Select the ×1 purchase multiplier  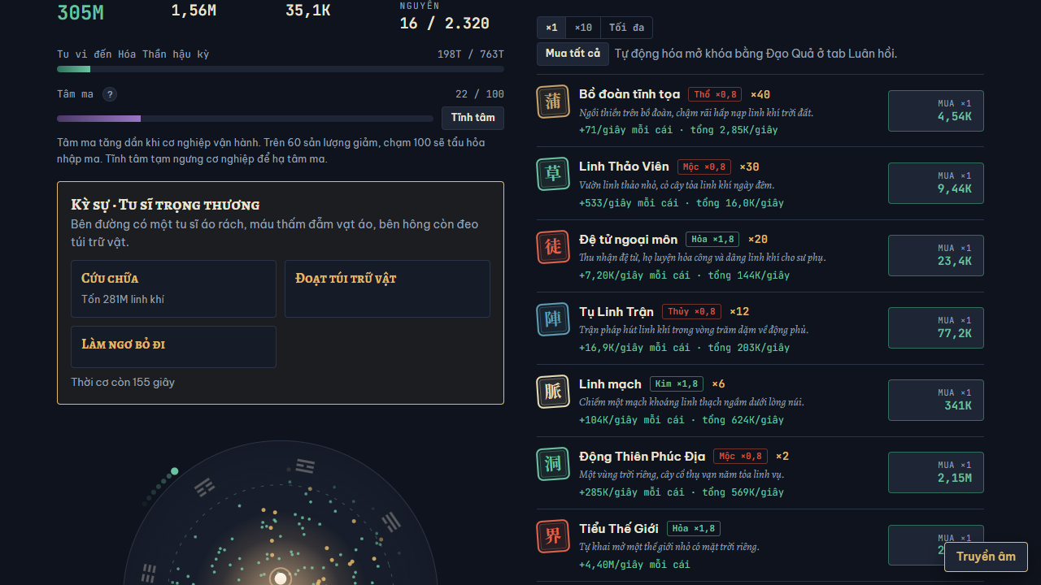(x=551, y=28)
